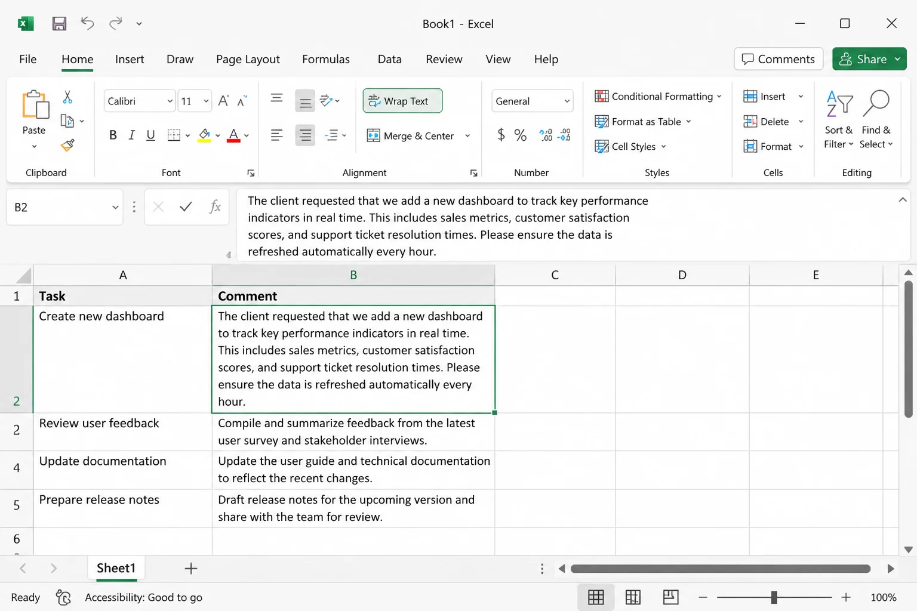Viewport: 917px width, 611px height.
Task: Expand the Paste options arrow
Action: (x=34, y=146)
